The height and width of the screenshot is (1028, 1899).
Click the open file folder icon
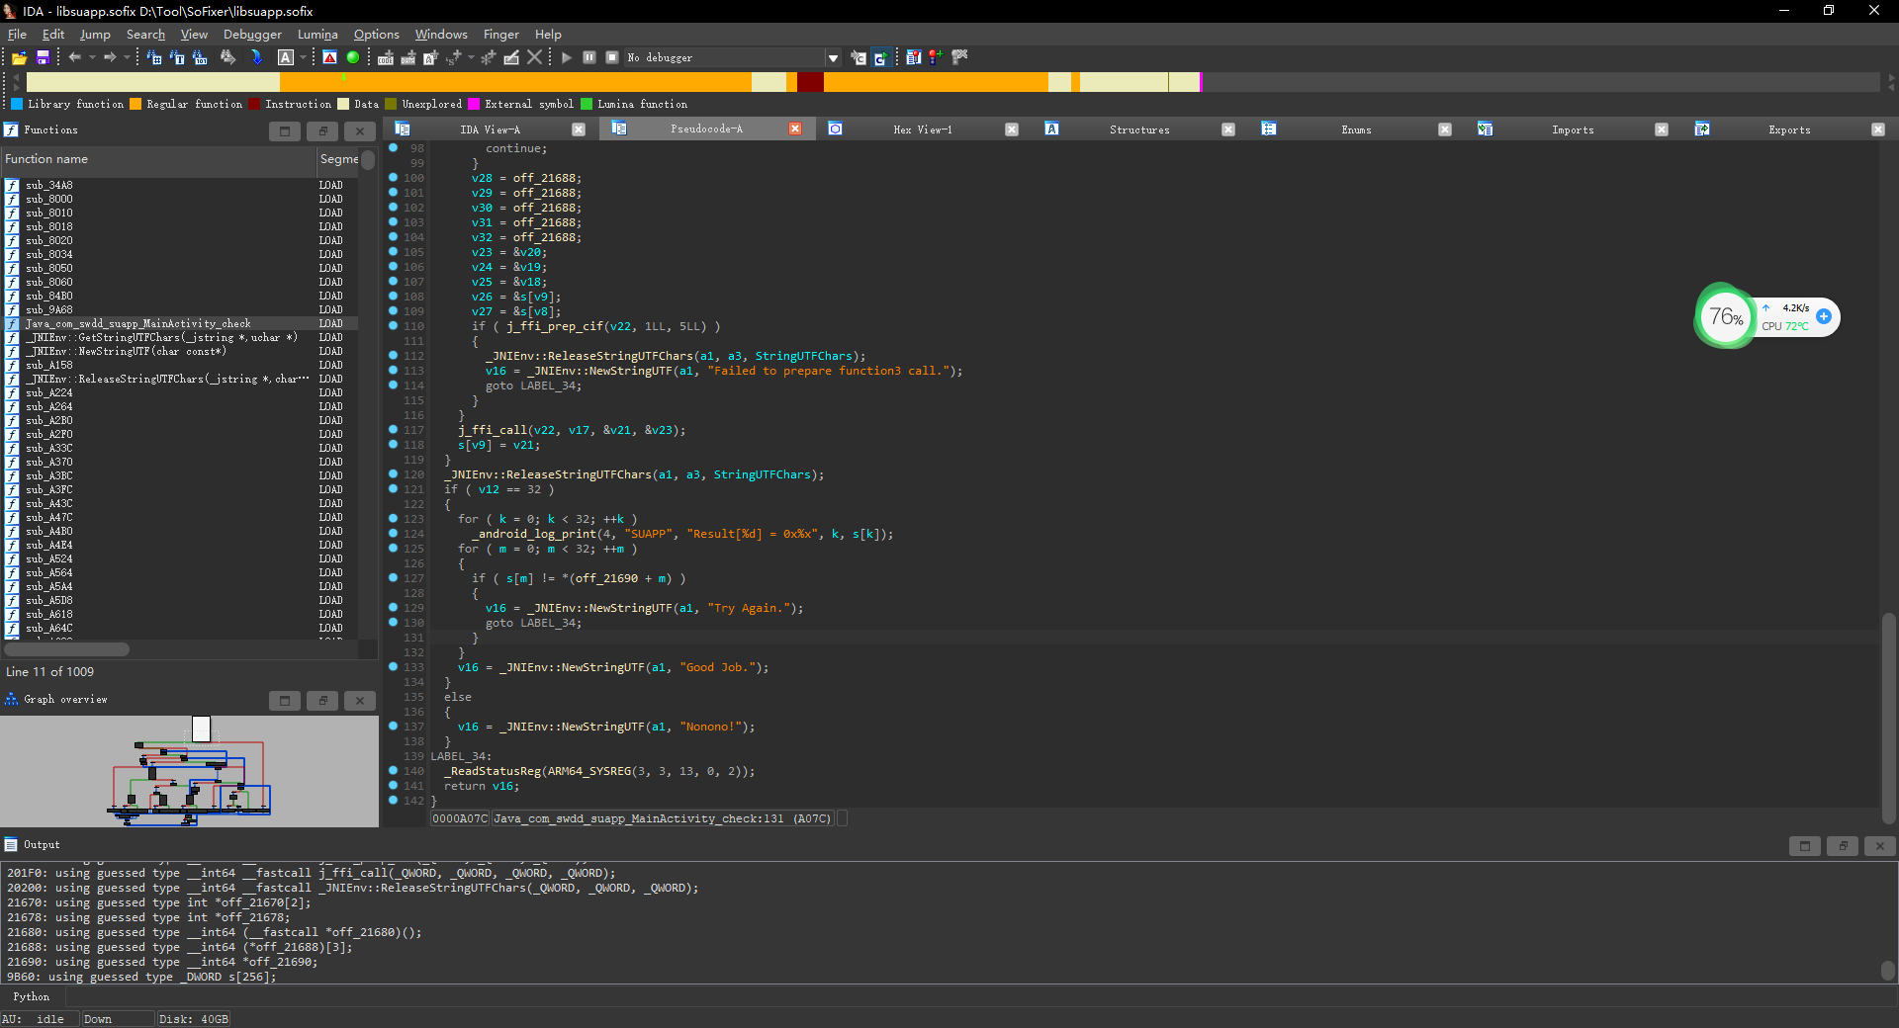click(x=19, y=57)
